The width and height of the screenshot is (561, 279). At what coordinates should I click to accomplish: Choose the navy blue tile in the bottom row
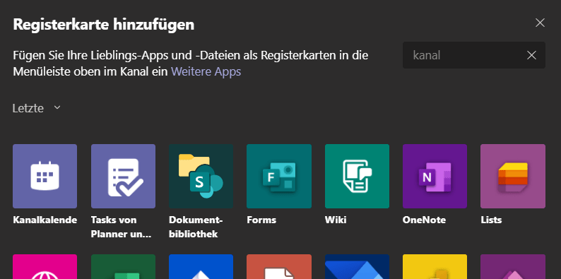[357, 266]
